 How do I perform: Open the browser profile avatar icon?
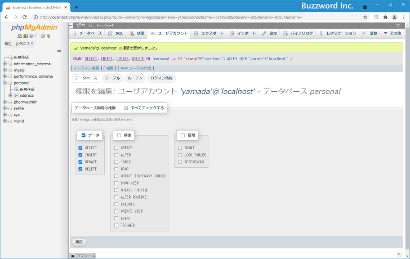[x=394, y=17]
